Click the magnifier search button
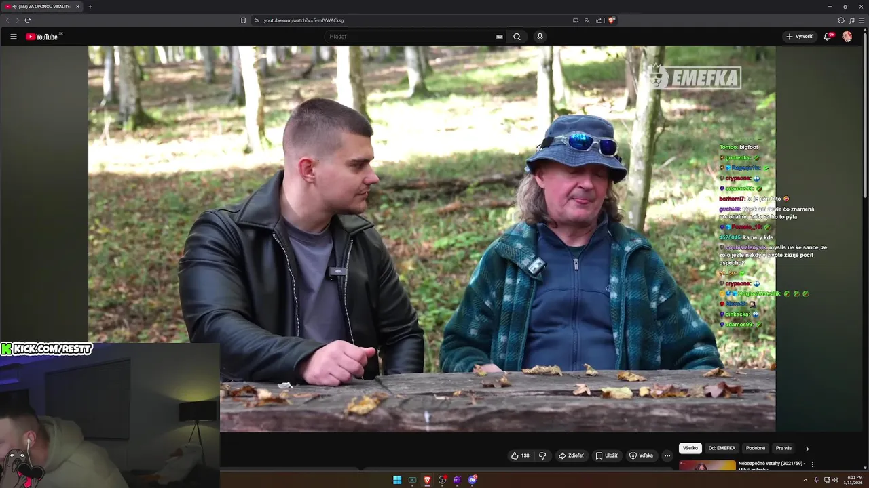This screenshot has width=869, height=488. 517,37
